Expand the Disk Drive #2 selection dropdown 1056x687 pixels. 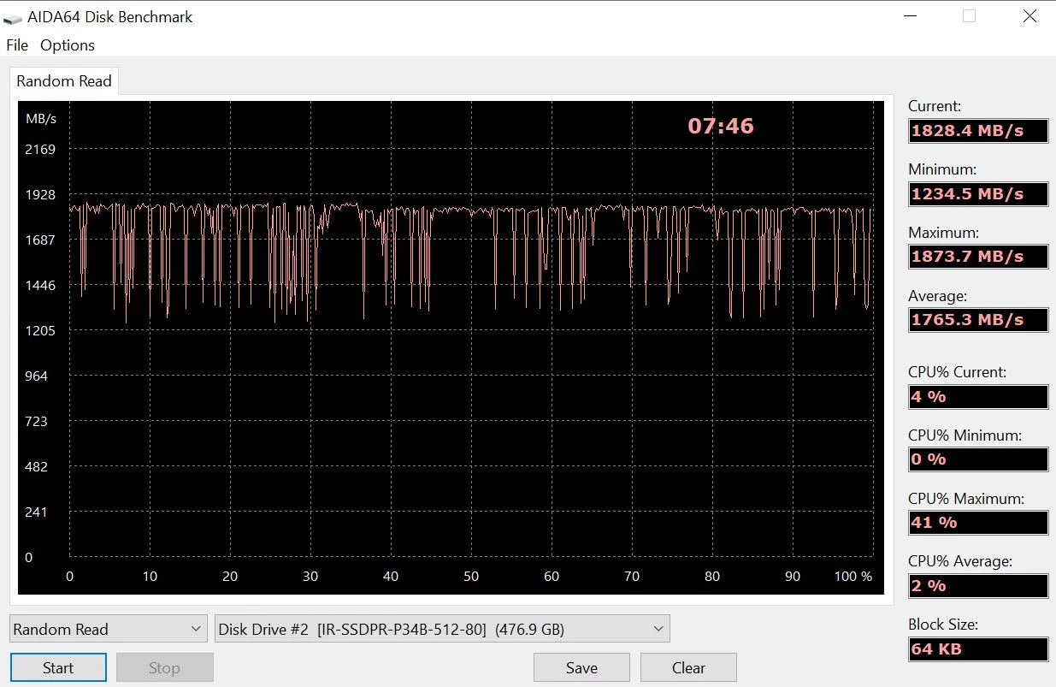click(x=442, y=629)
